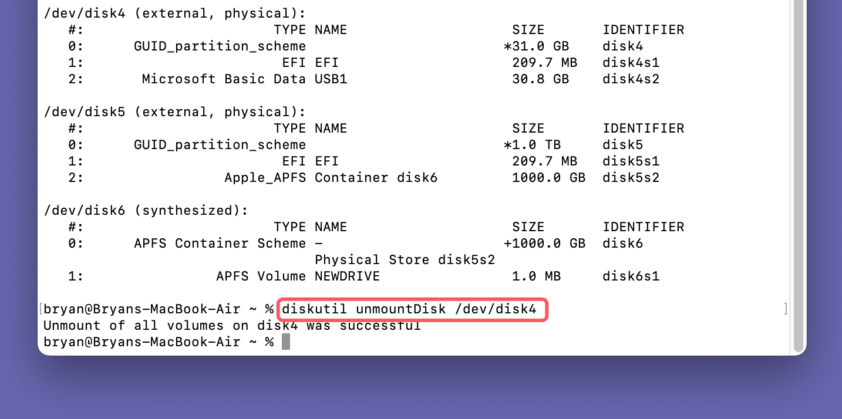
Task: Select the USB1 partition name
Action: click(330, 79)
